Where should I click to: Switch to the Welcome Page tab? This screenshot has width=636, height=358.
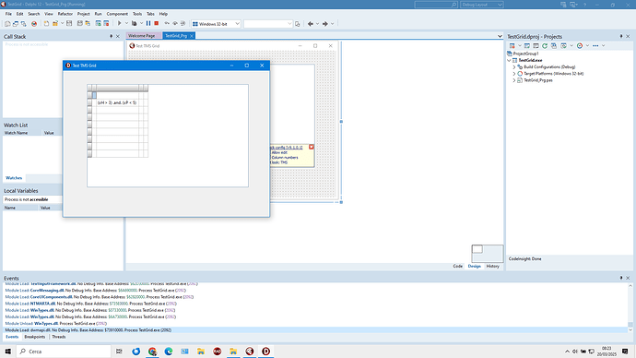point(142,36)
